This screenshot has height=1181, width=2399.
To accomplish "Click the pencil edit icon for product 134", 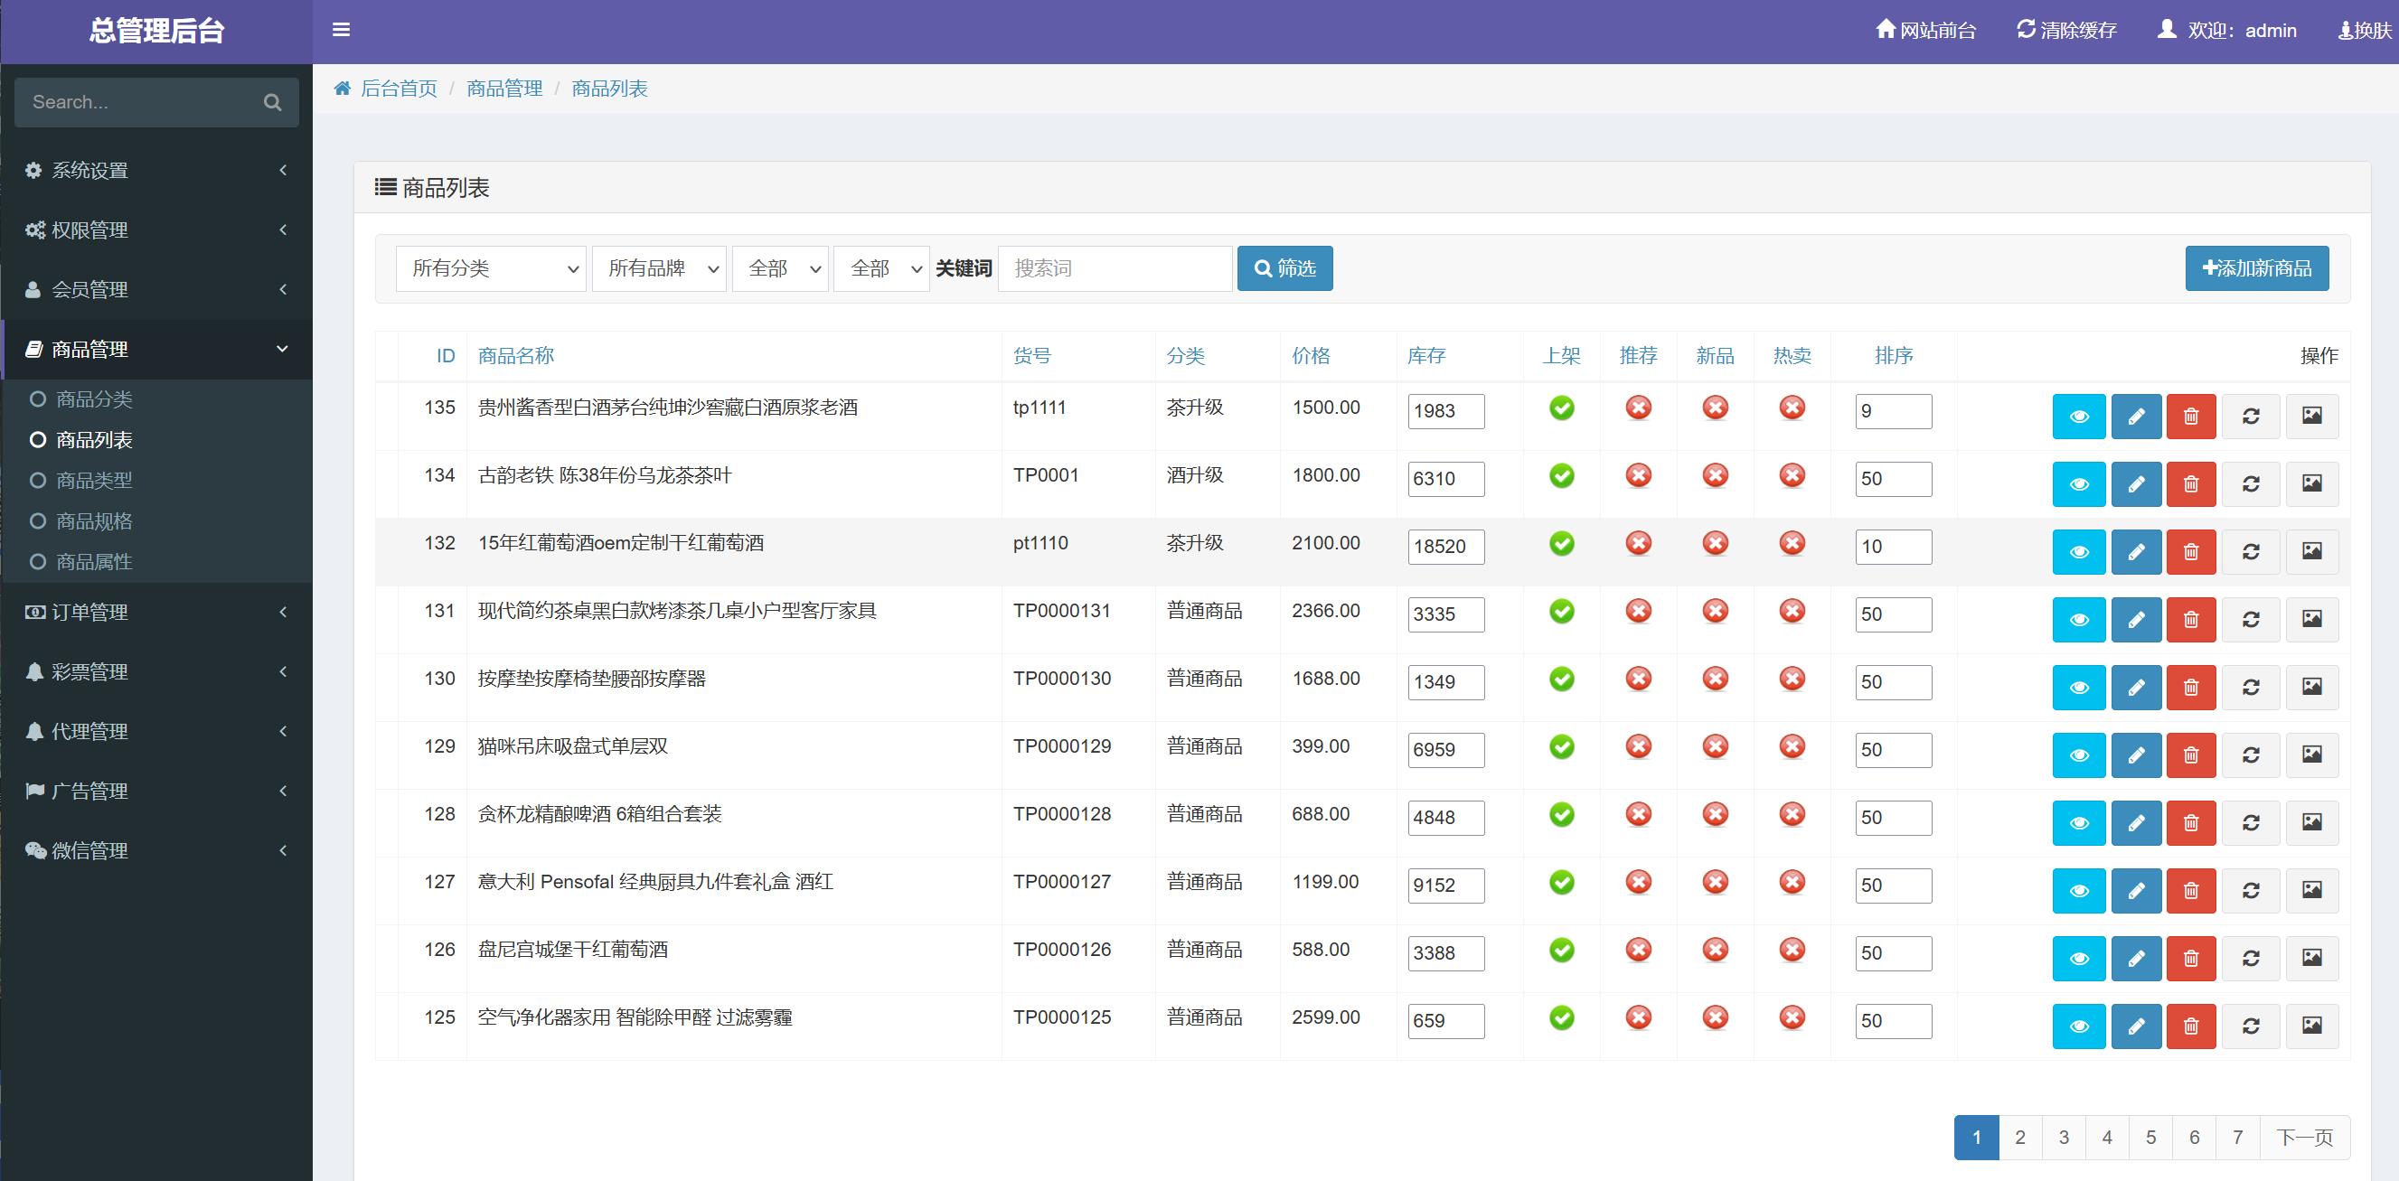I will [2135, 484].
